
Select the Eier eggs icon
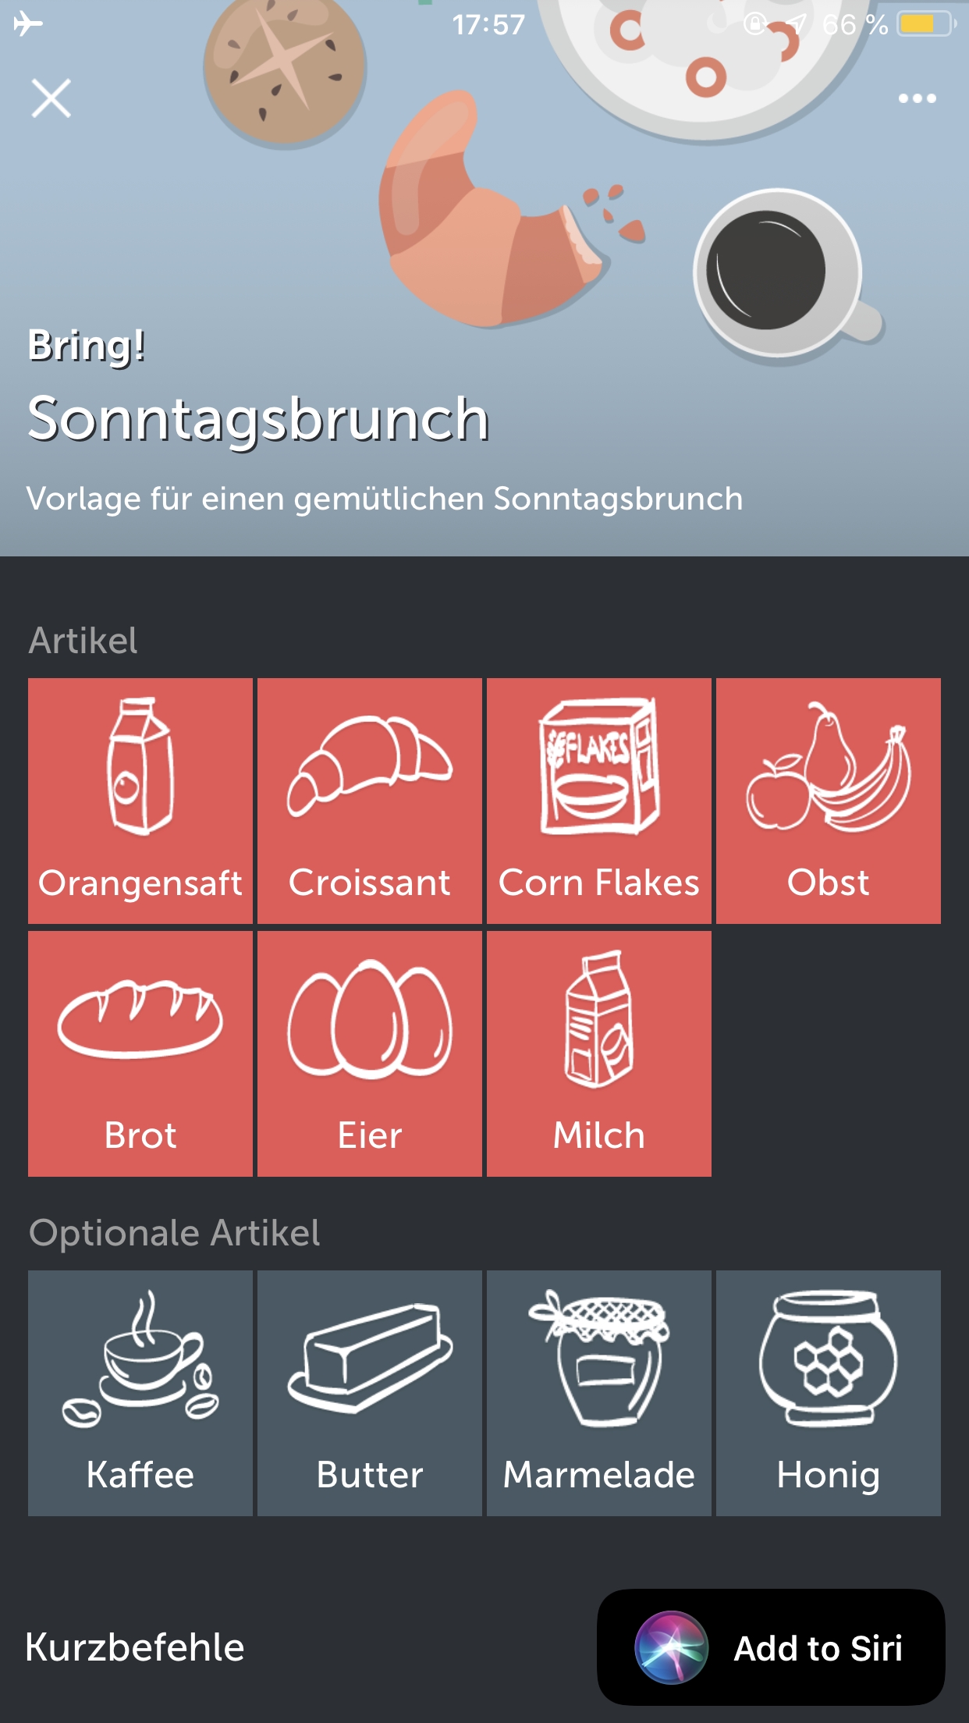pyautogui.click(x=370, y=1018)
